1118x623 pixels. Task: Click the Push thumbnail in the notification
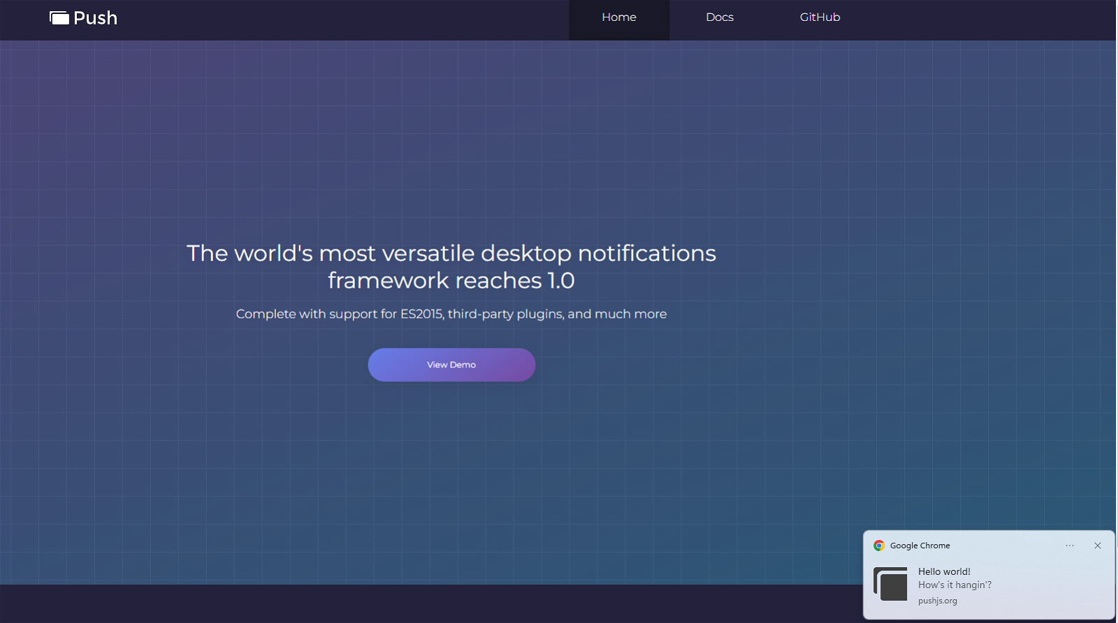[890, 584]
